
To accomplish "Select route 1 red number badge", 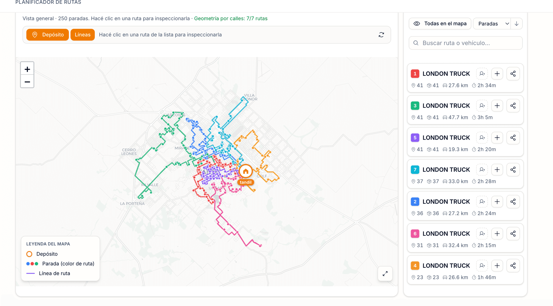I will pos(415,74).
